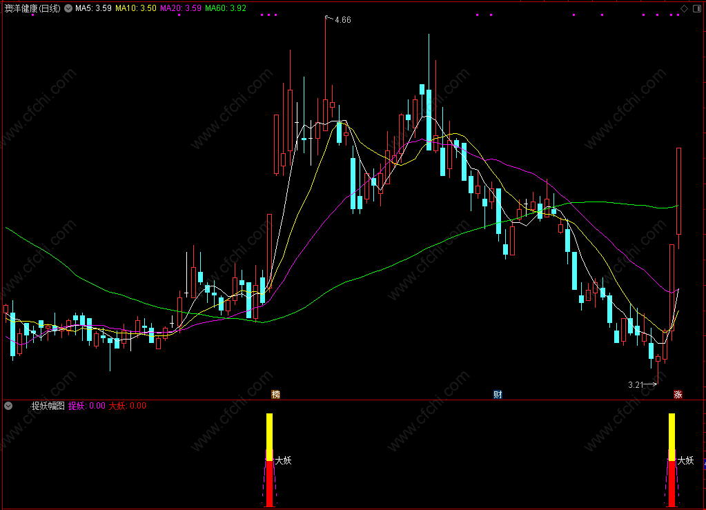This screenshot has width=706, height=510.
Task: Click the 财 event marker below the chart
Action: point(498,394)
